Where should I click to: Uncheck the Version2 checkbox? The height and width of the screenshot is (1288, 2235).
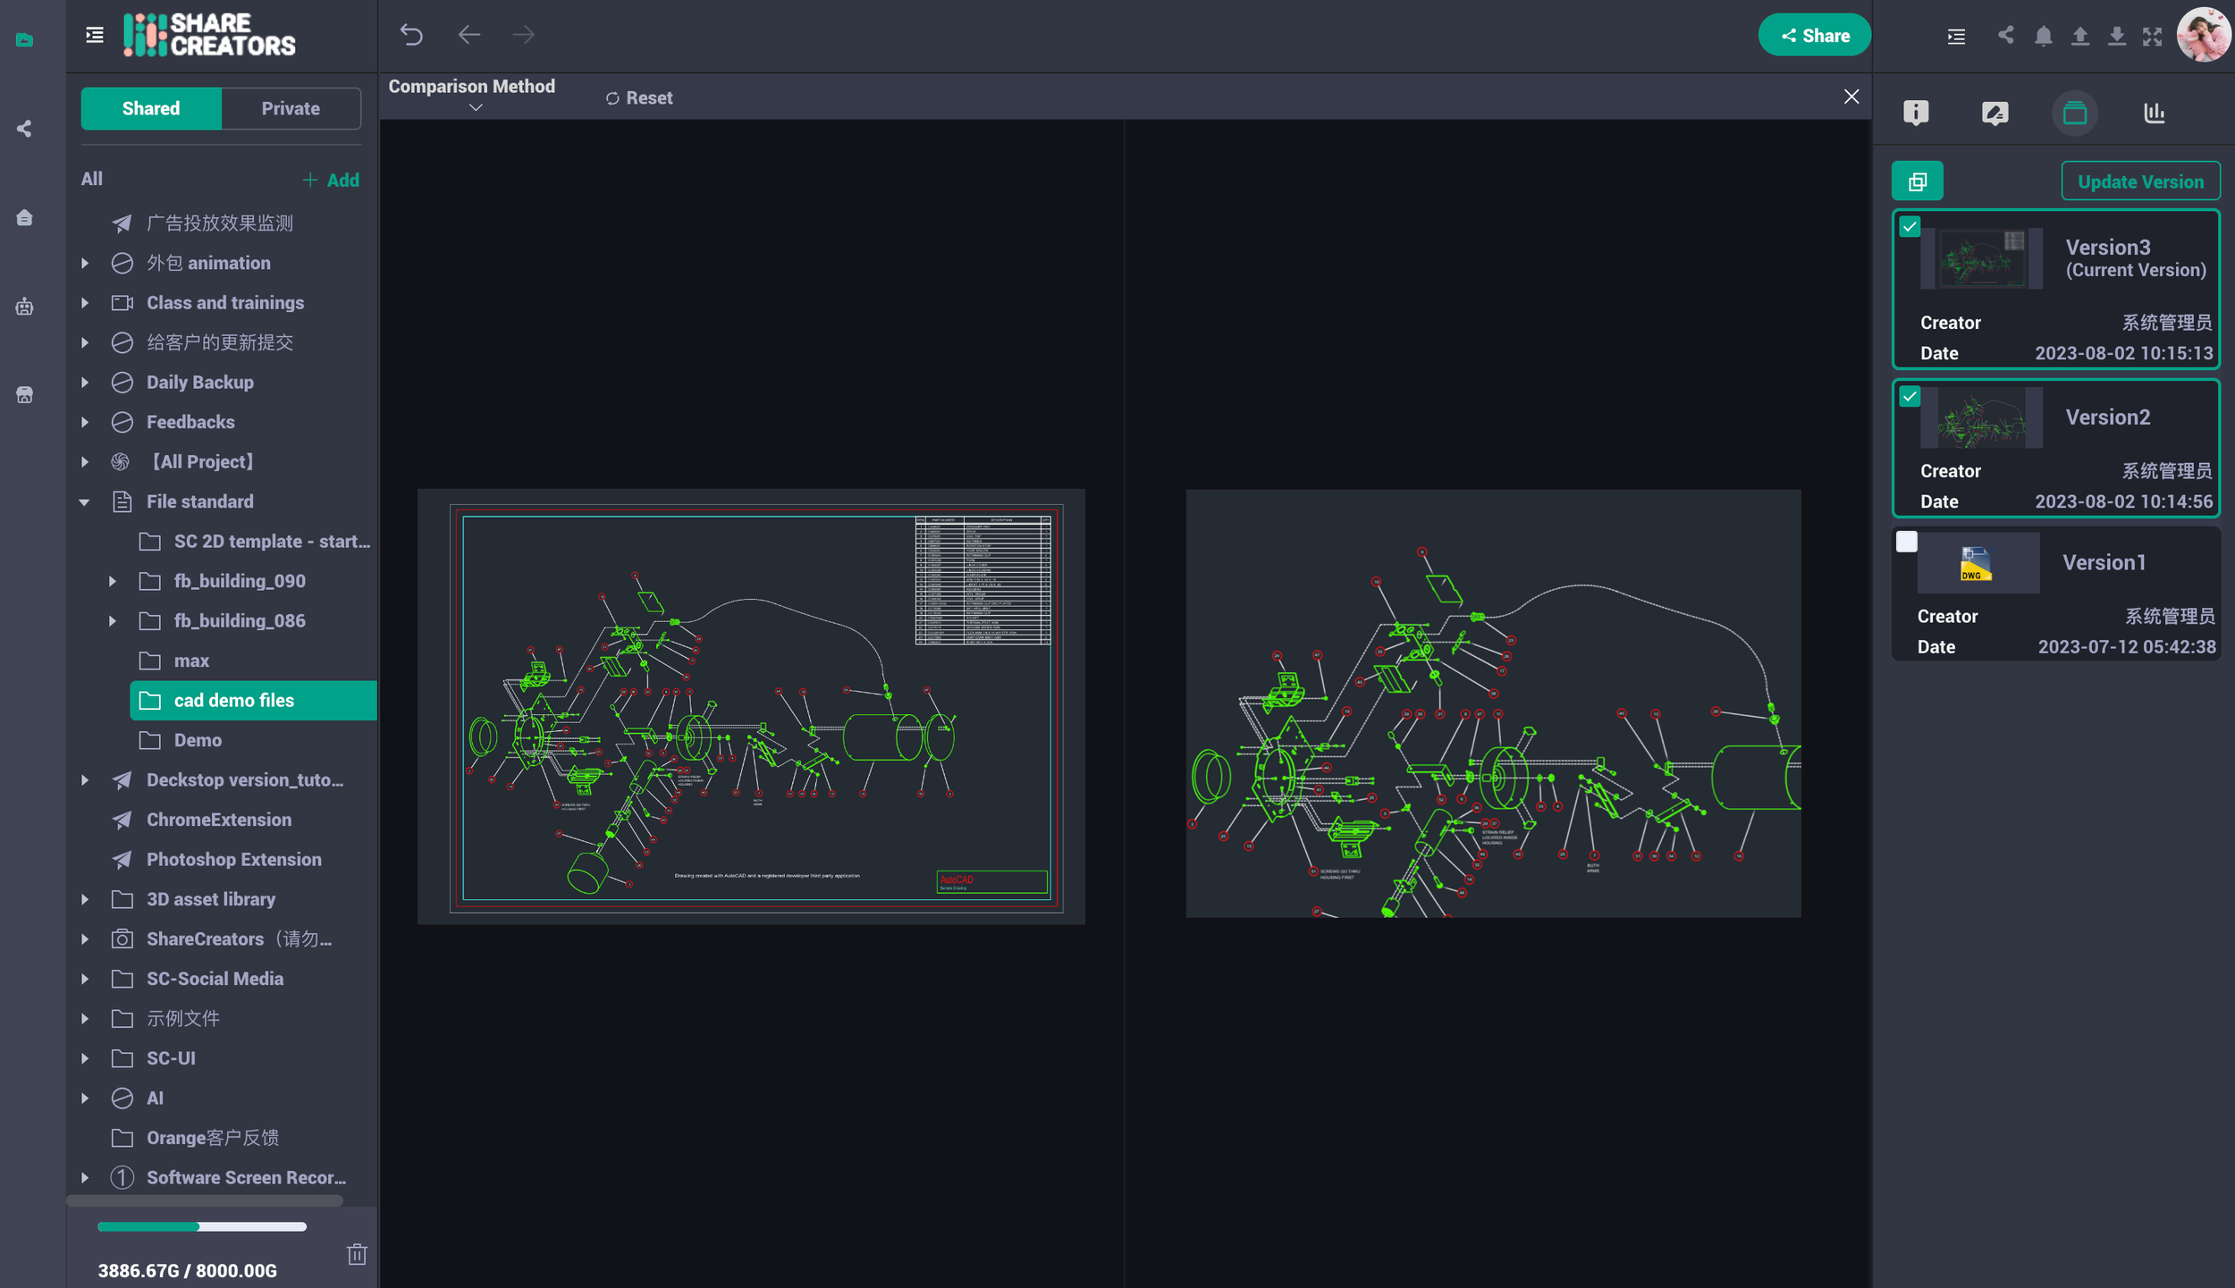(1910, 396)
